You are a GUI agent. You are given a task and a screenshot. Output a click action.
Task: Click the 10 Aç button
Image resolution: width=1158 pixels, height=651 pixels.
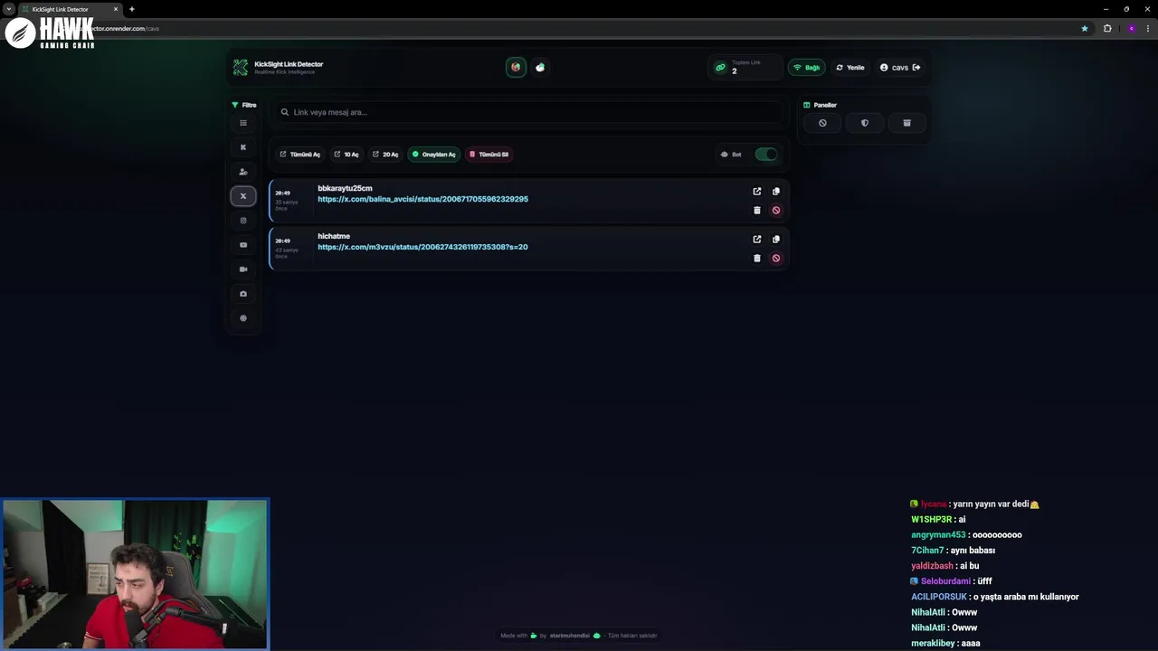pos(346,155)
